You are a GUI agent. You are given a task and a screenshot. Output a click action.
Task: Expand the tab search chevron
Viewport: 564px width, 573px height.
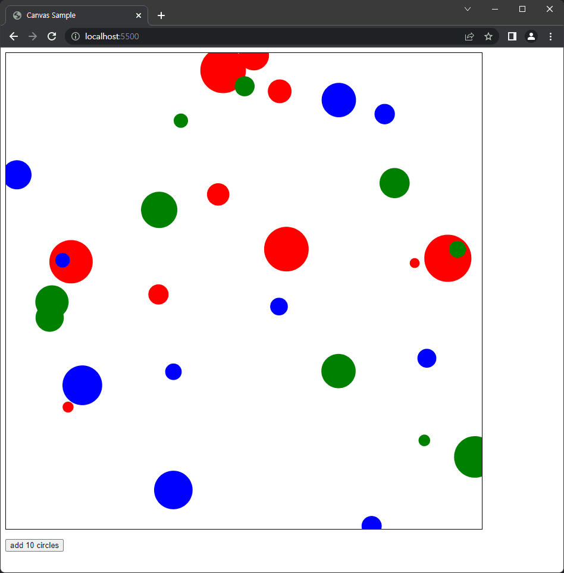[468, 9]
